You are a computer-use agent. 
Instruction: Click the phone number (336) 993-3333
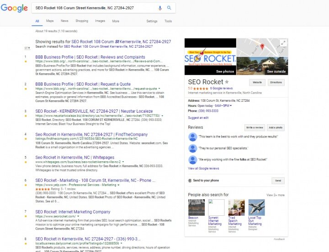(x=208, y=111)
